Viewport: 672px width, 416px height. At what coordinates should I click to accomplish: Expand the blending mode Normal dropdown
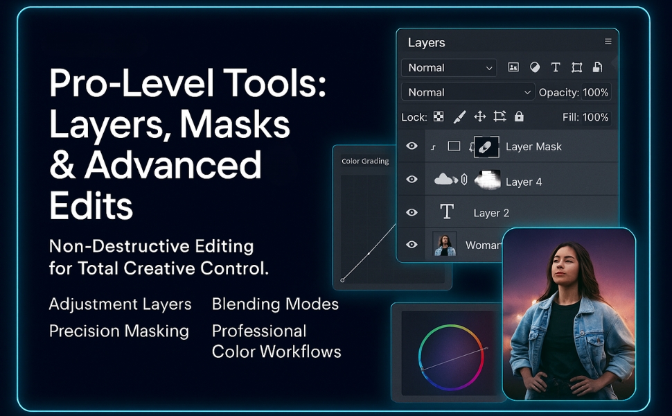(x=468, y=92)
